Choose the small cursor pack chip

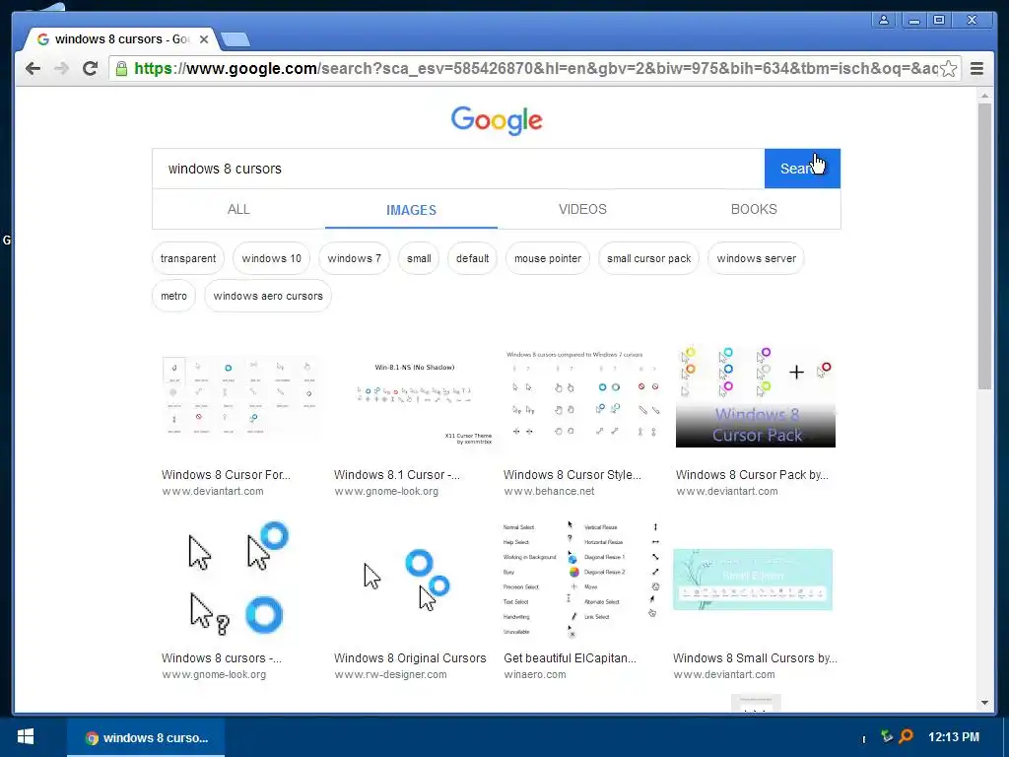pos(648,258)
